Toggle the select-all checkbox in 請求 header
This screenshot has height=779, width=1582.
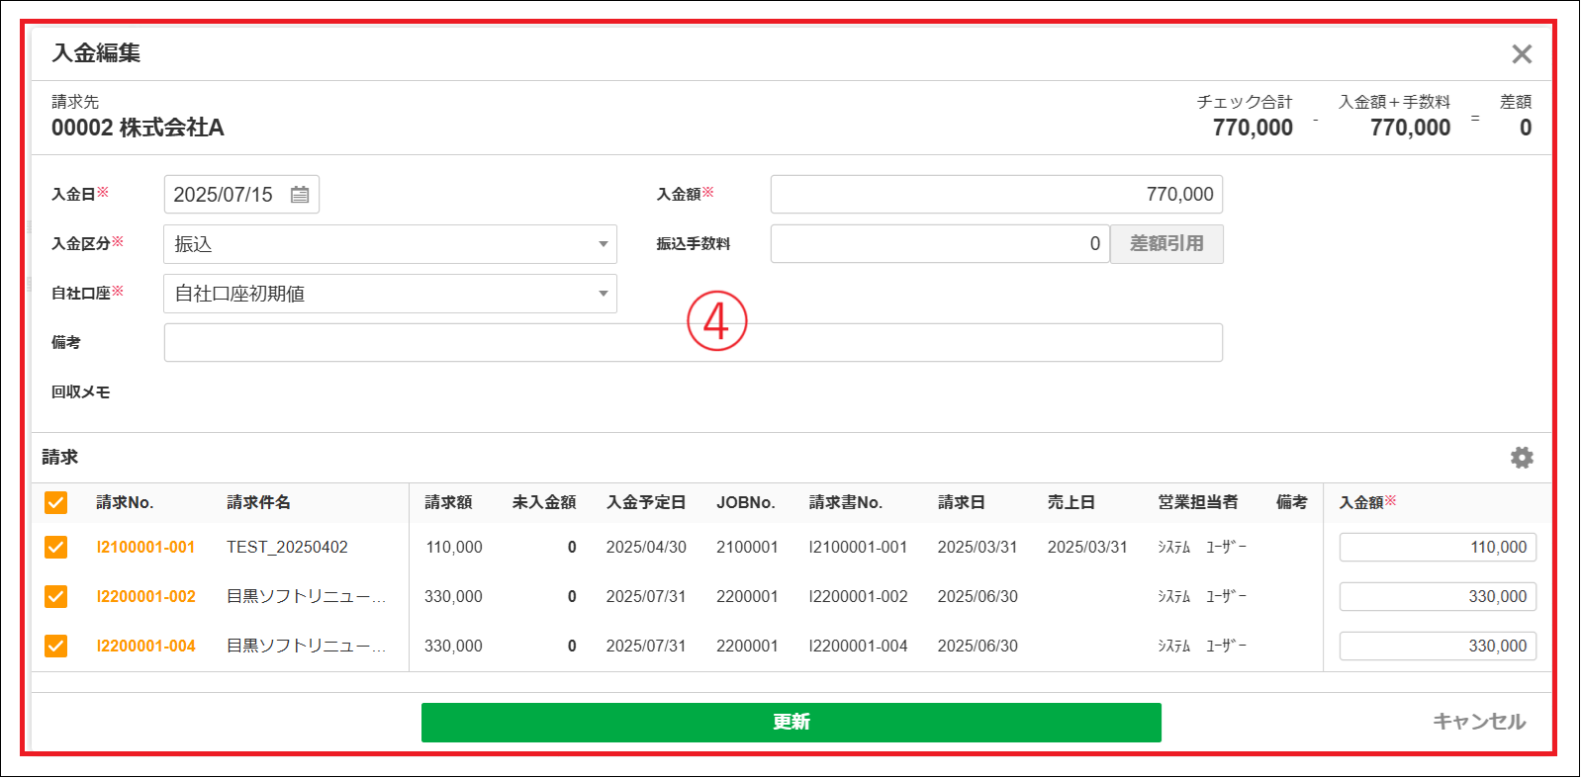coord(56,503)
